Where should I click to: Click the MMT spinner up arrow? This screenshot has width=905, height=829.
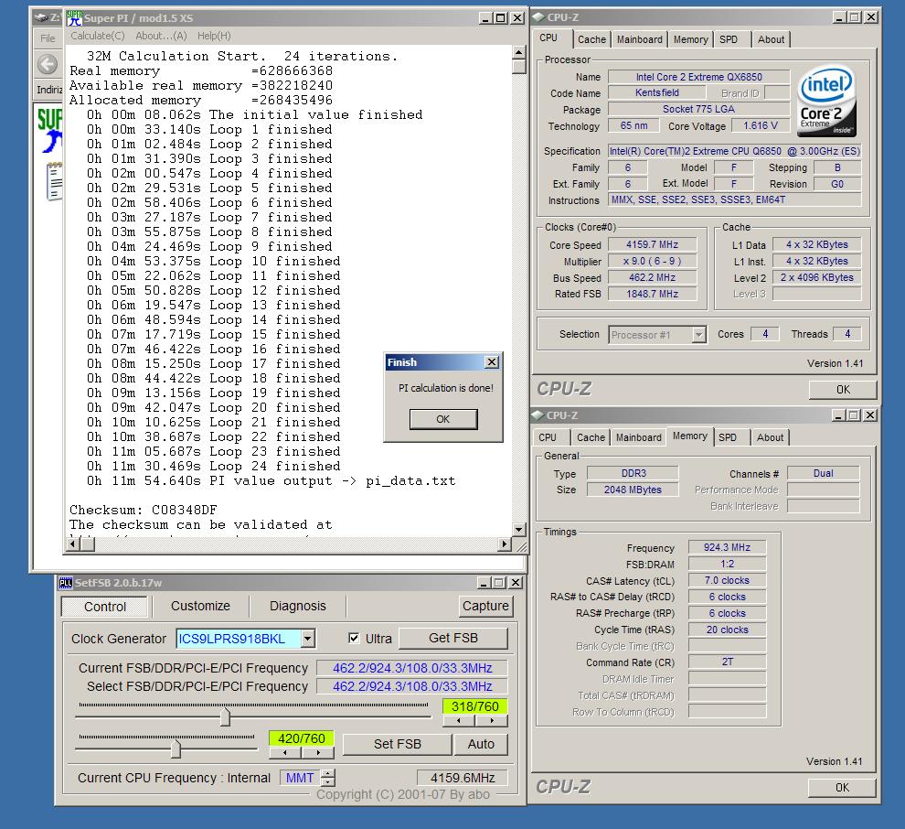click(328, 773)
